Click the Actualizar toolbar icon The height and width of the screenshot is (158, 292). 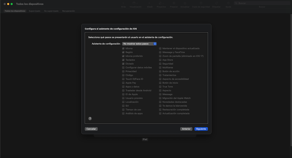tap(184, 4)
